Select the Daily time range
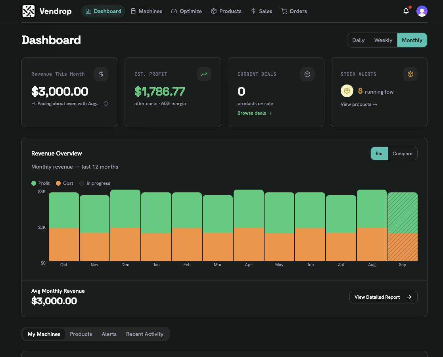443x357 pixels. (x=358, y=40)
